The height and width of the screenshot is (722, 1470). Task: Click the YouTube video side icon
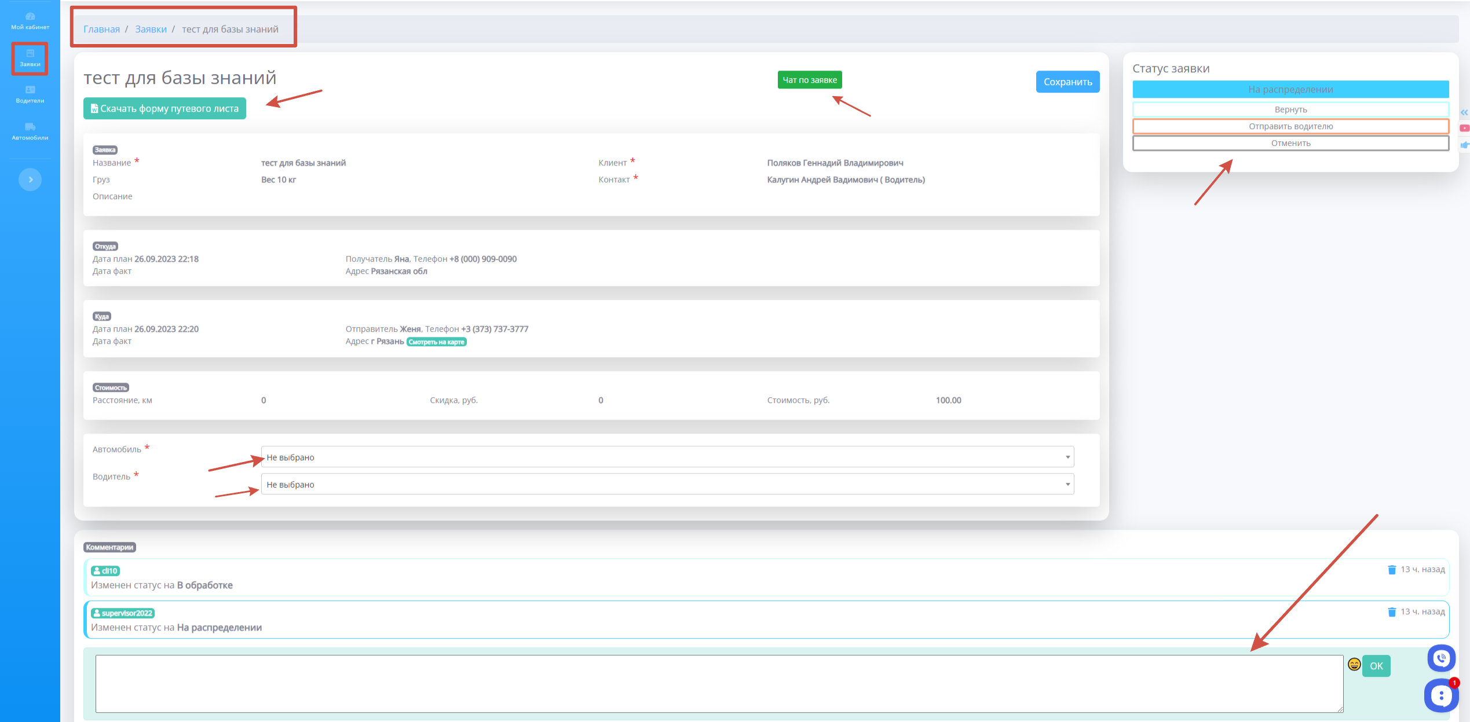pos(1464,128)
